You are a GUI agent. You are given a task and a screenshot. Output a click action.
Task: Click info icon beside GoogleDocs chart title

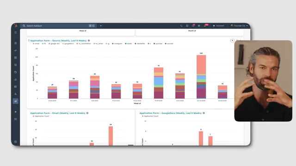203,113
